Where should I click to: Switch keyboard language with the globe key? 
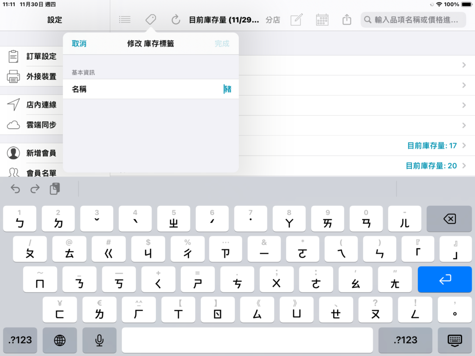click(60, 340)
